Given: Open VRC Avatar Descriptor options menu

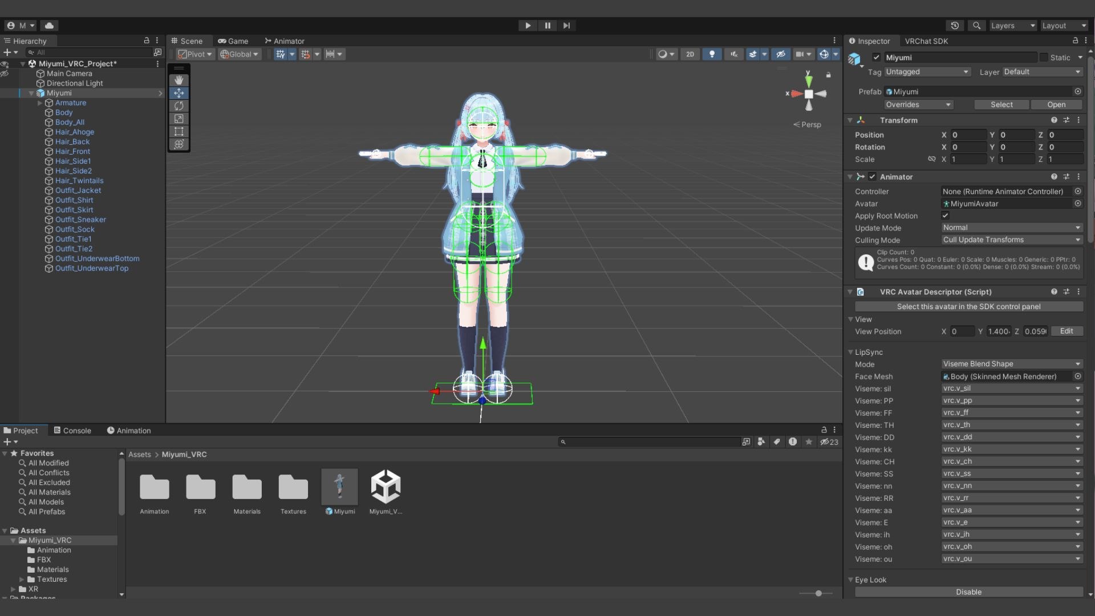Looking at the screenshot, I should click(1078, 292).
